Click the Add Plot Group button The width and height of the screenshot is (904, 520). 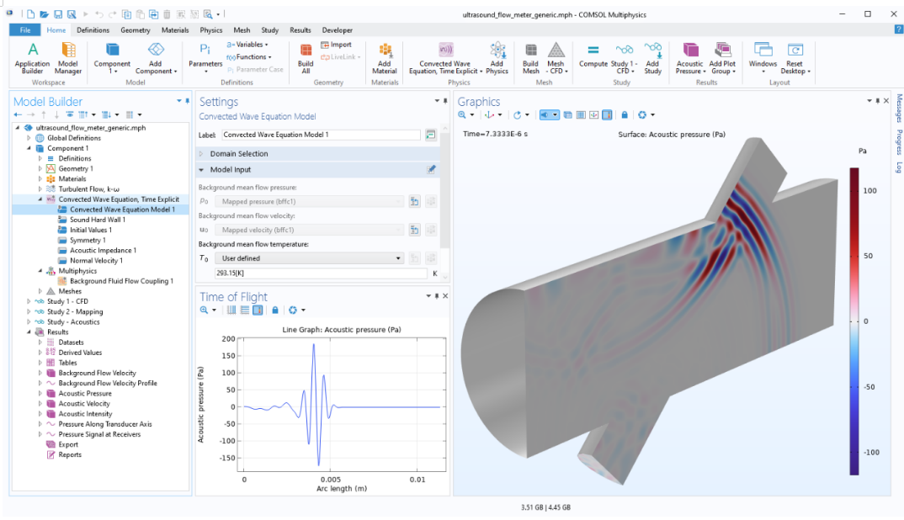[x=722, y=58]
